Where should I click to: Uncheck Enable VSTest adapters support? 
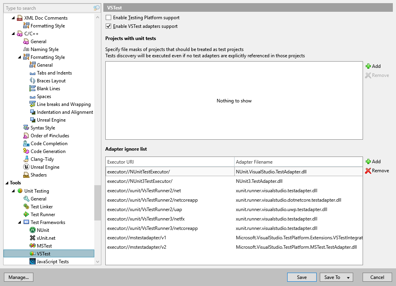click(x=108, y=26)
